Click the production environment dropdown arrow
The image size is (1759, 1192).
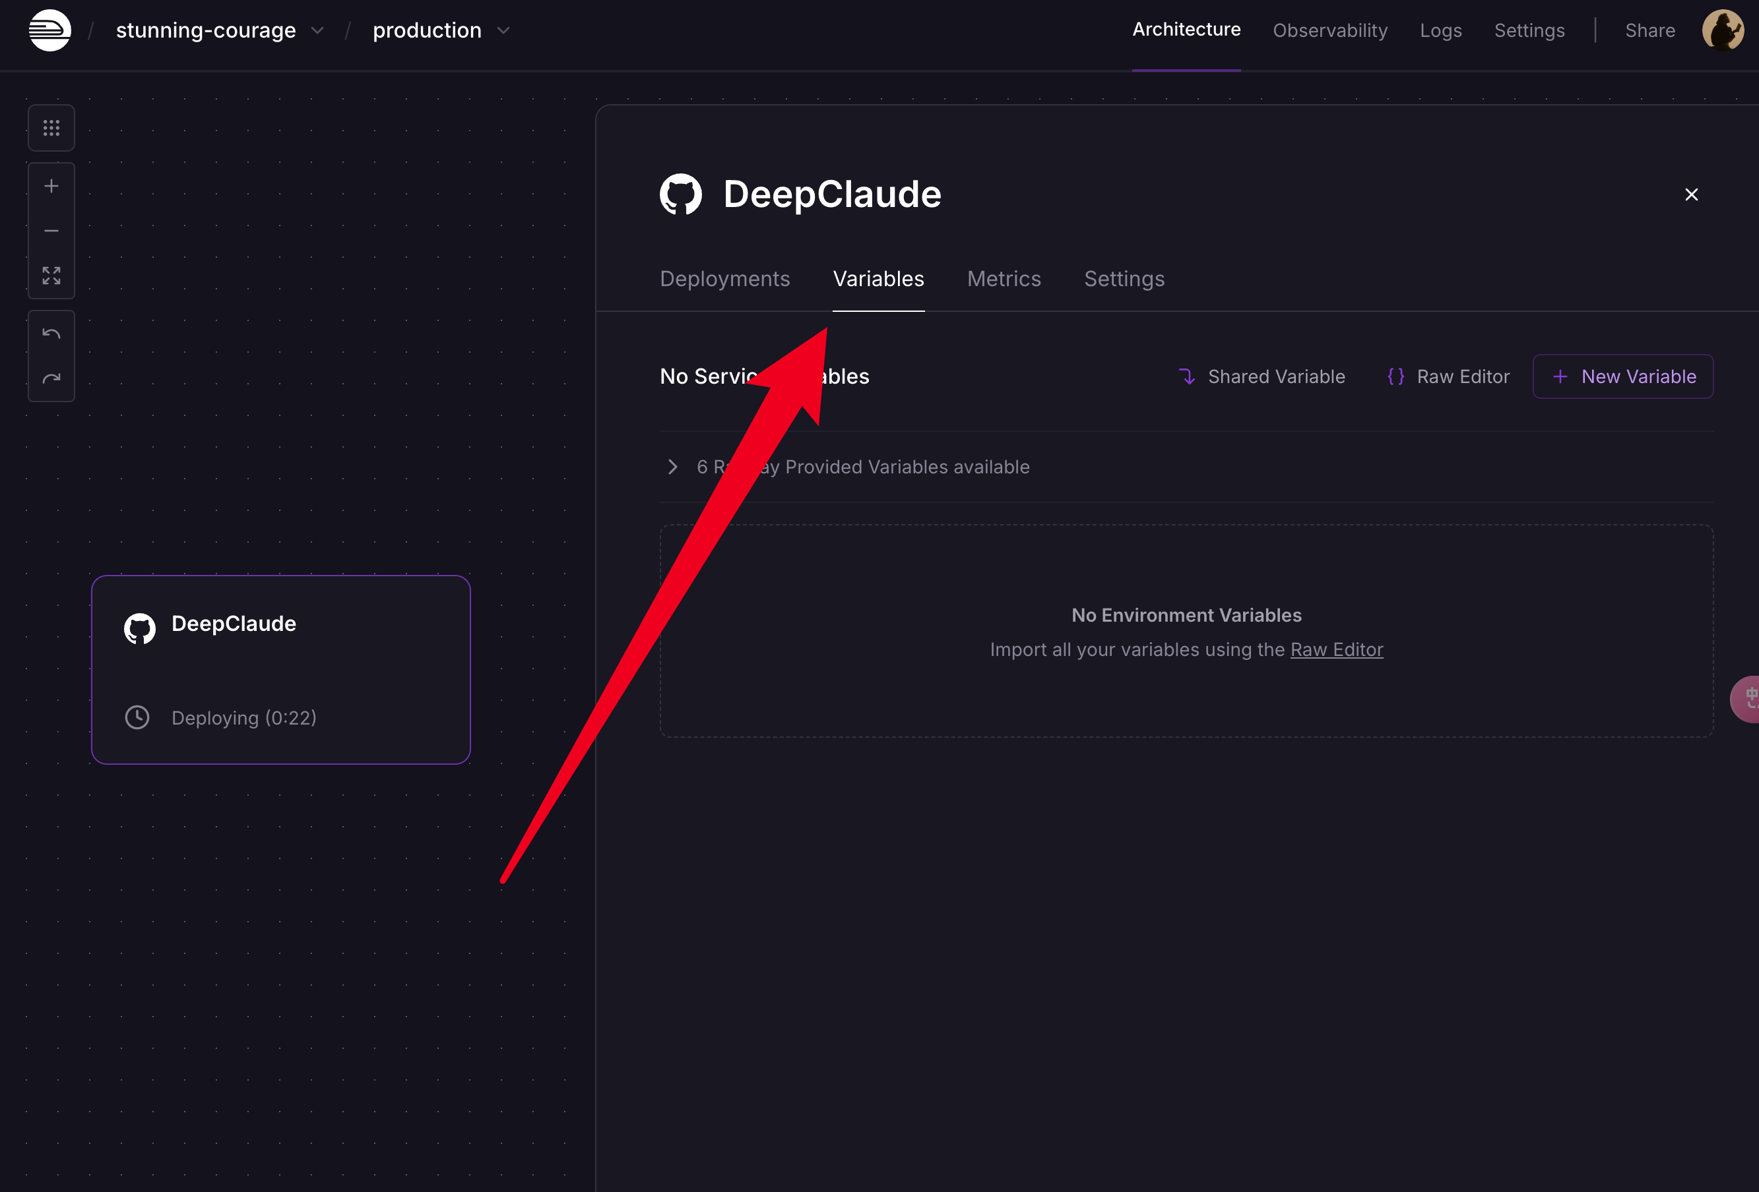point(503,29)
